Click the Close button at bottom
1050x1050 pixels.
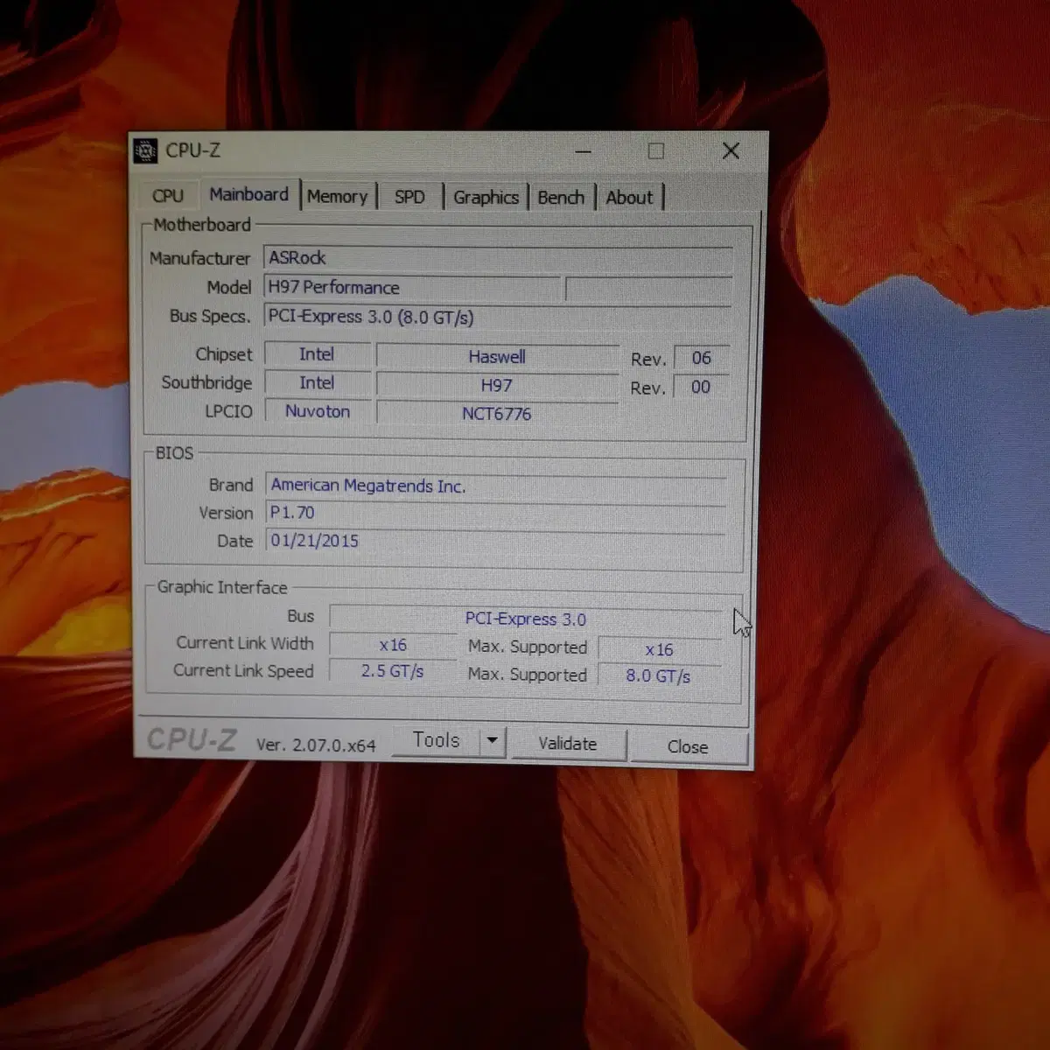pos(688,747)
